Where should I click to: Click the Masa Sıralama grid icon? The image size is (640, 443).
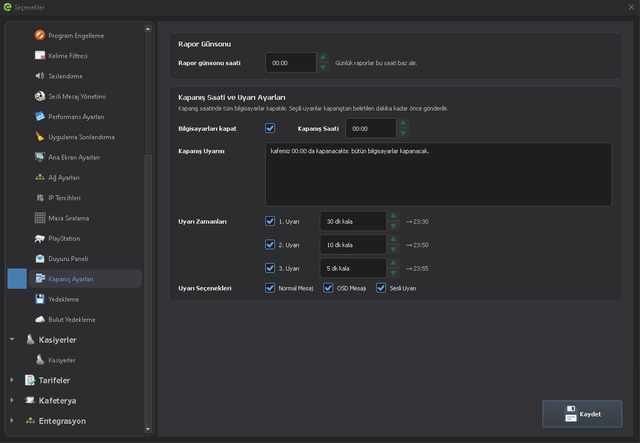39,218
